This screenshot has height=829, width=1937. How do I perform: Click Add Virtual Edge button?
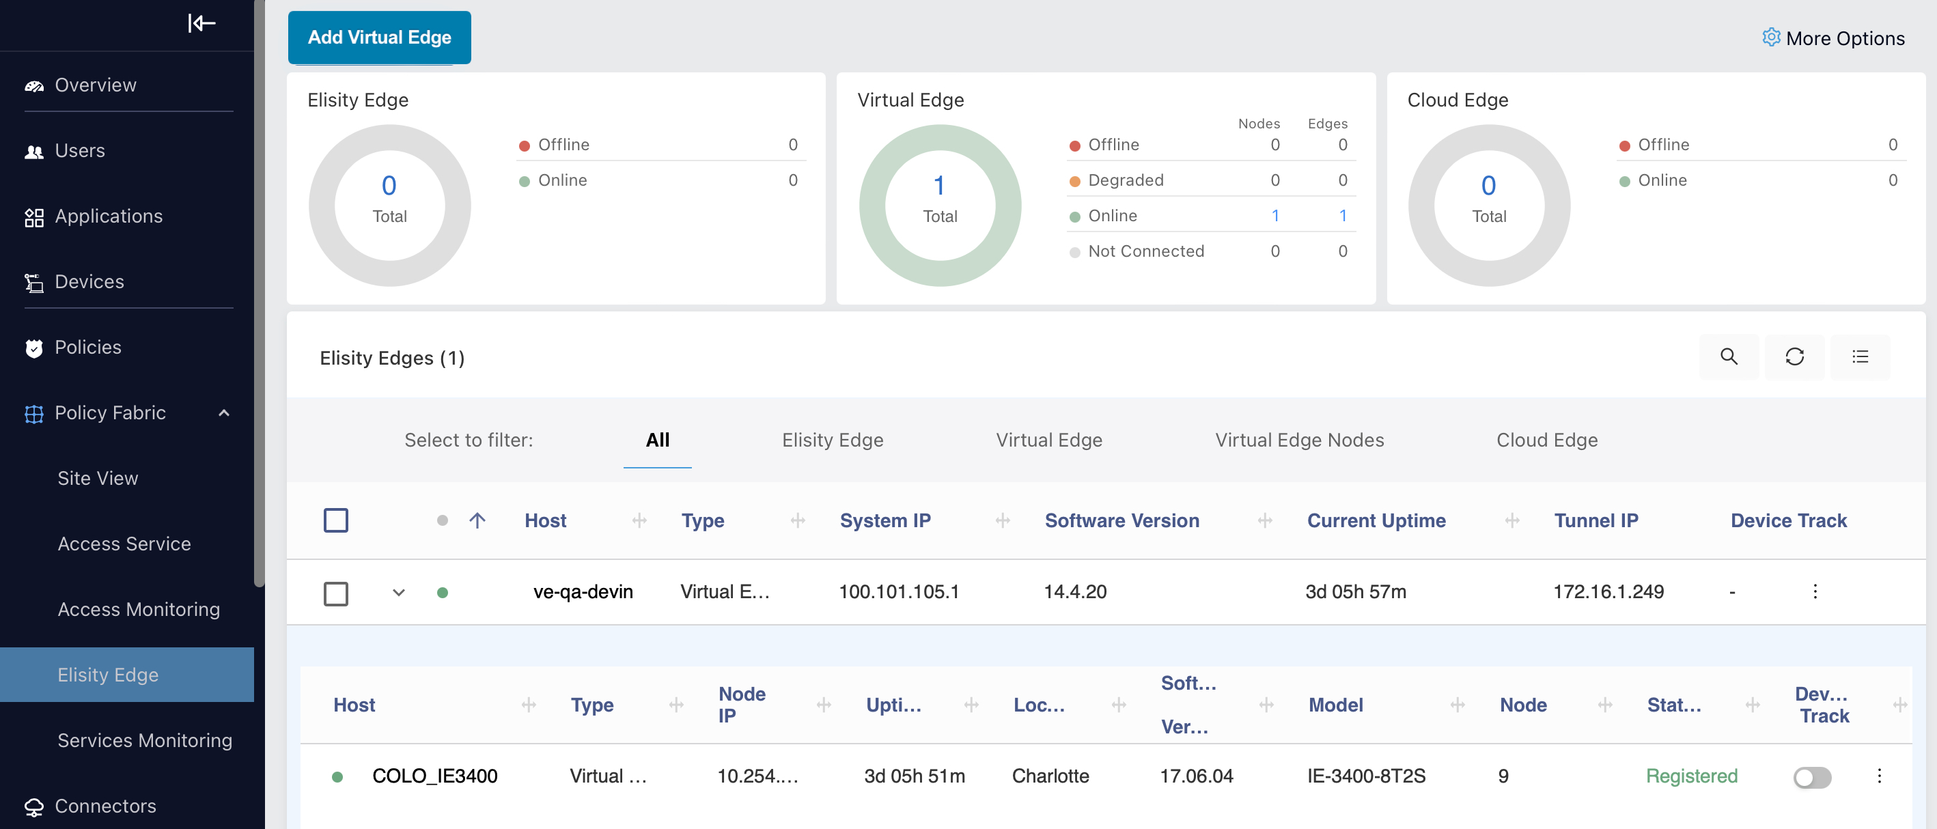pos(379,38)
